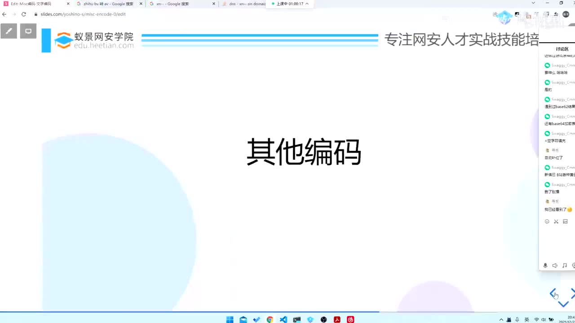Open the system clock and date
The height and width of the screenshot is (323, 575).
point(567,319)
